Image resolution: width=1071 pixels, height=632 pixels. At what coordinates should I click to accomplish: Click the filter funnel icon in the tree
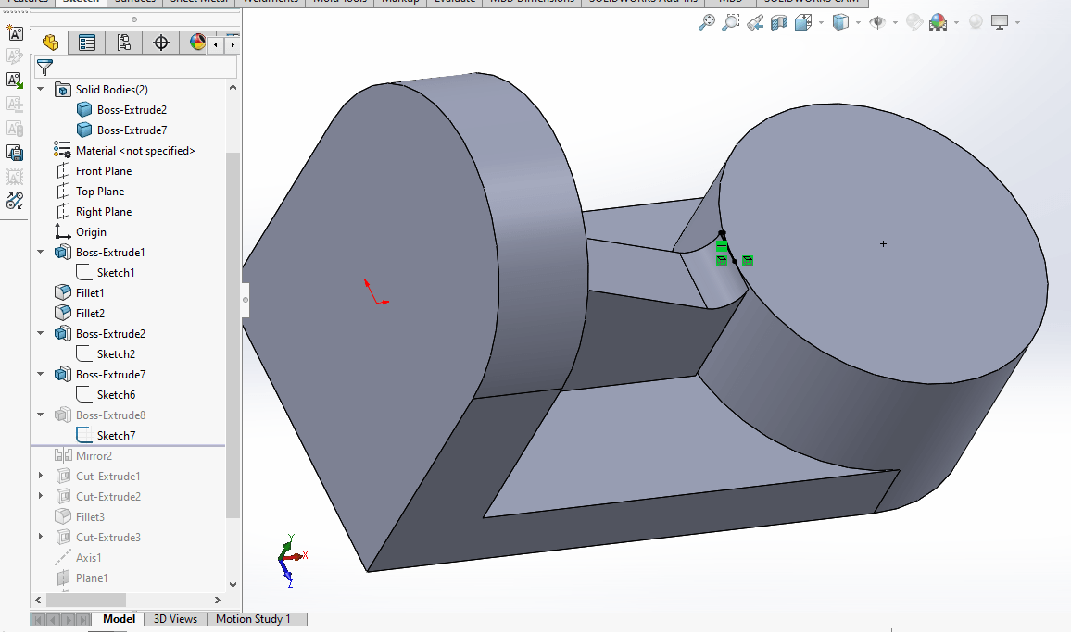(x=44, y=68)
